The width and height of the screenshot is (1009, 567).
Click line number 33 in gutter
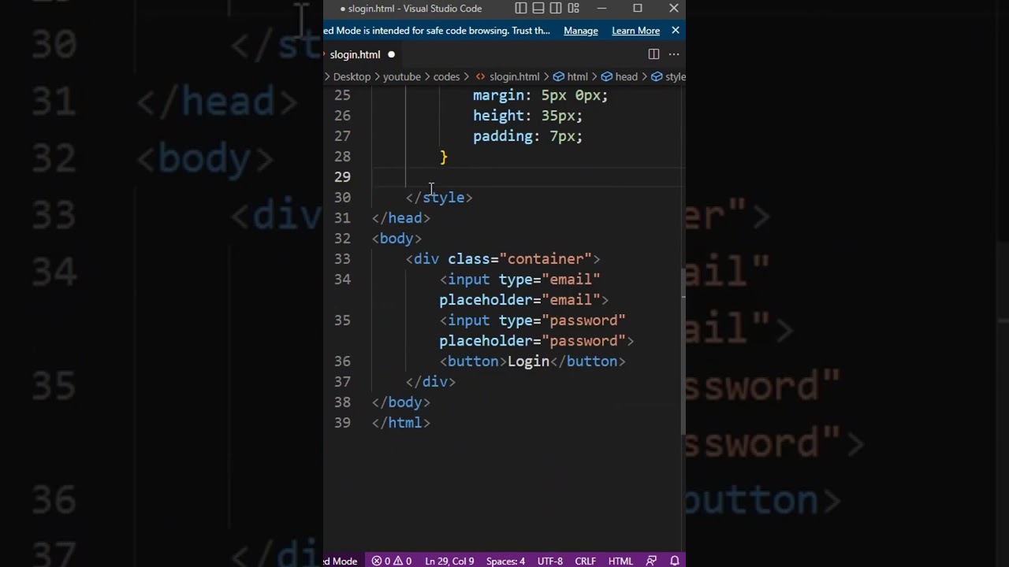pos(342,258)
